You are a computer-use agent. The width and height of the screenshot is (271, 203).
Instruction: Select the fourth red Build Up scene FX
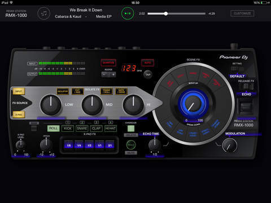click(206, 76)
